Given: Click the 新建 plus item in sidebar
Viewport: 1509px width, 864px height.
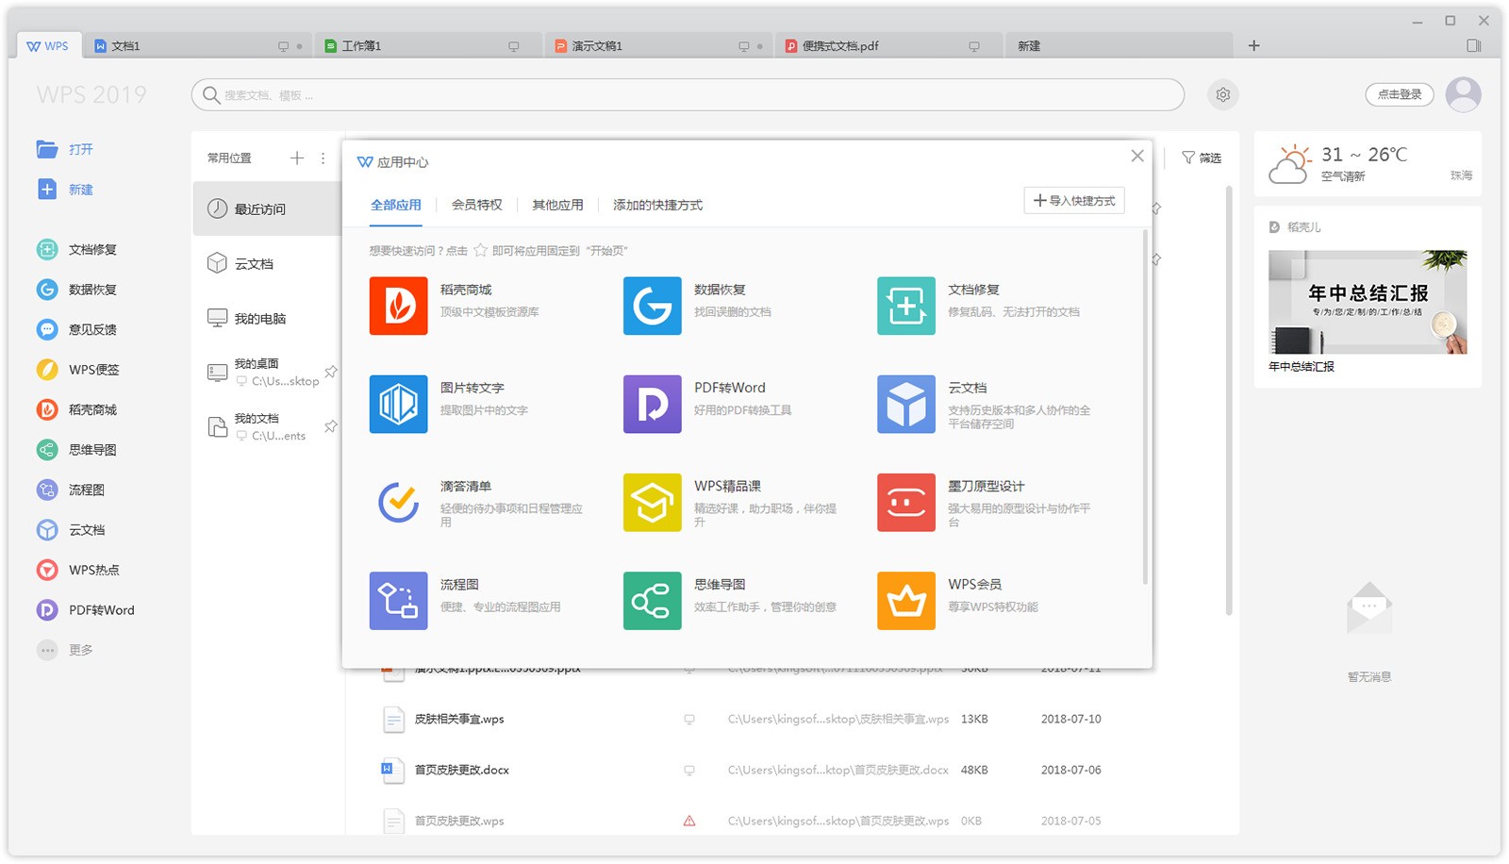Looking at the screenshot, I should pyautogui.click(x=65, y=190).
